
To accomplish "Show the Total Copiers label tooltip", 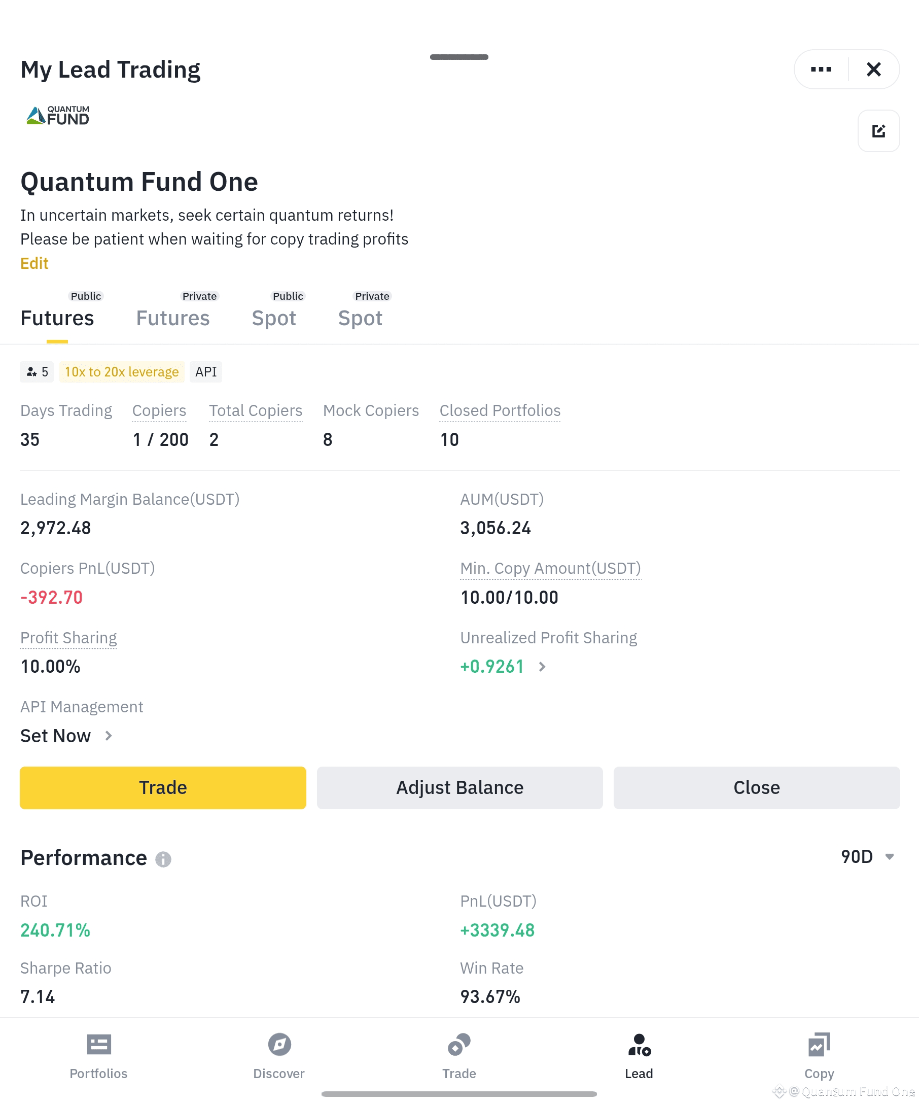I will (256, 410).
